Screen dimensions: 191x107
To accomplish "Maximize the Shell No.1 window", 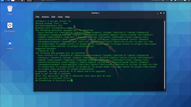I will pos(161,13).
